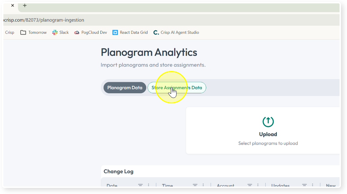Open the Time column options menu
347x194 pixels.
[203, 185]
